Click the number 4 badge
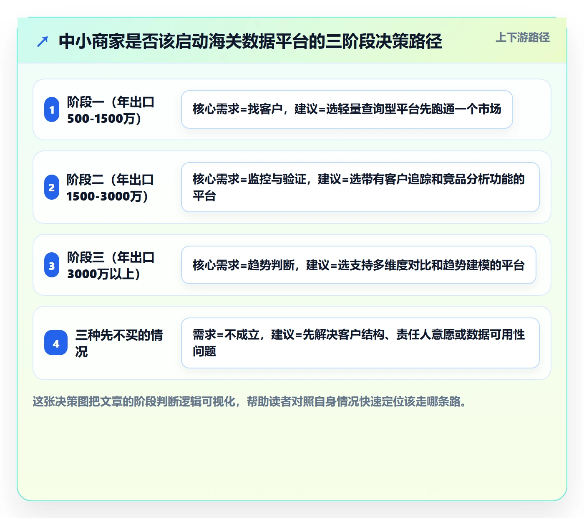This screenshot has height=518, width=584. click(x=56, y=343)
